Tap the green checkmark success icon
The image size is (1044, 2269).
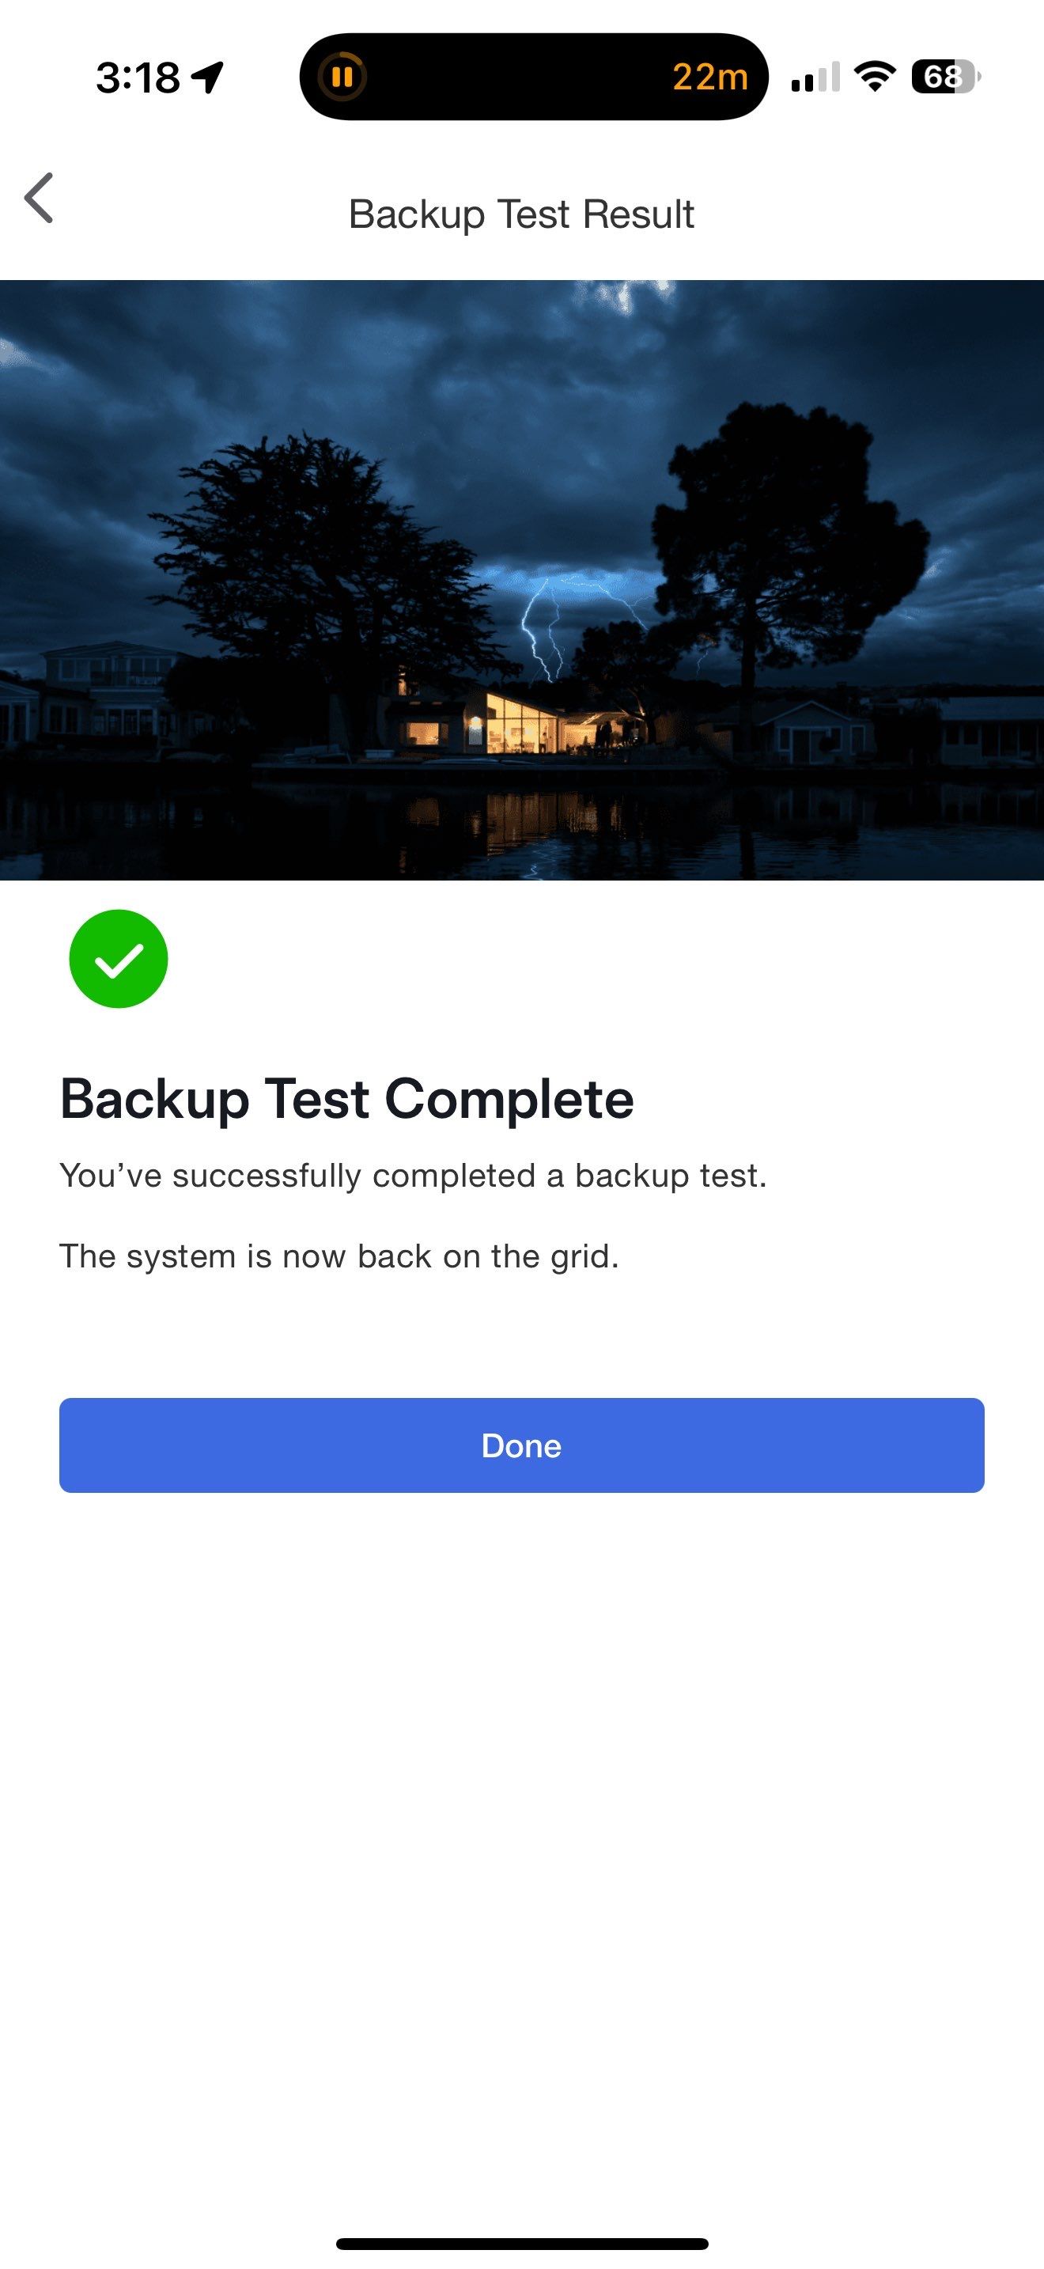pyautogui.click(x=119, y=959)
